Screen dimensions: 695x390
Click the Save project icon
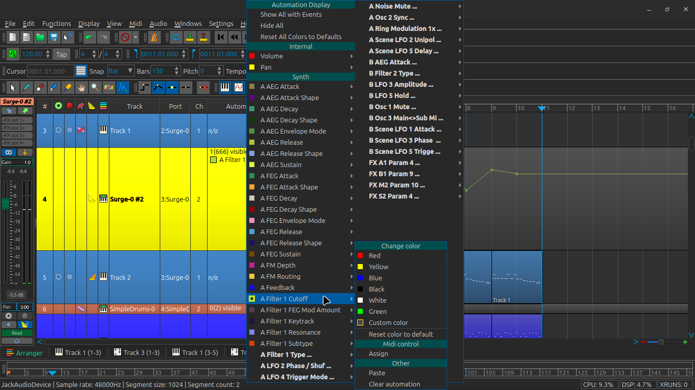pyautogui.click(x=53, y=37)
